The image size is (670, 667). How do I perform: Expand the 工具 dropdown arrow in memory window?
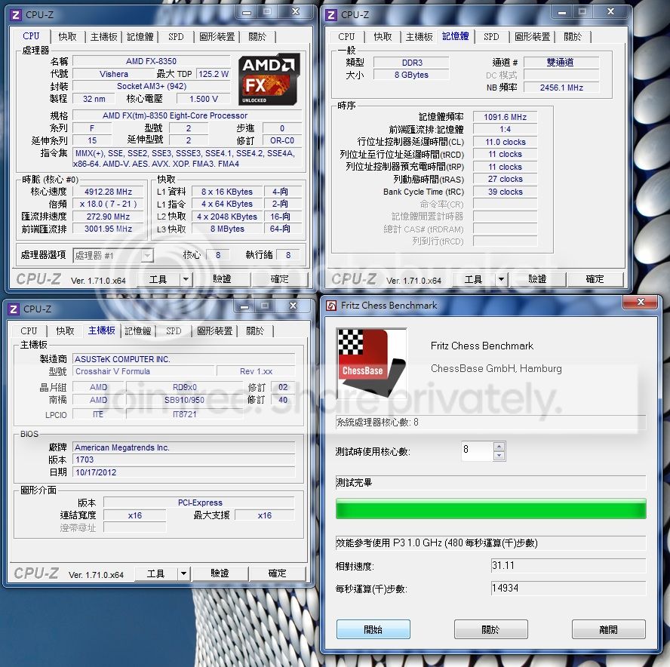(x=501, y=280)
